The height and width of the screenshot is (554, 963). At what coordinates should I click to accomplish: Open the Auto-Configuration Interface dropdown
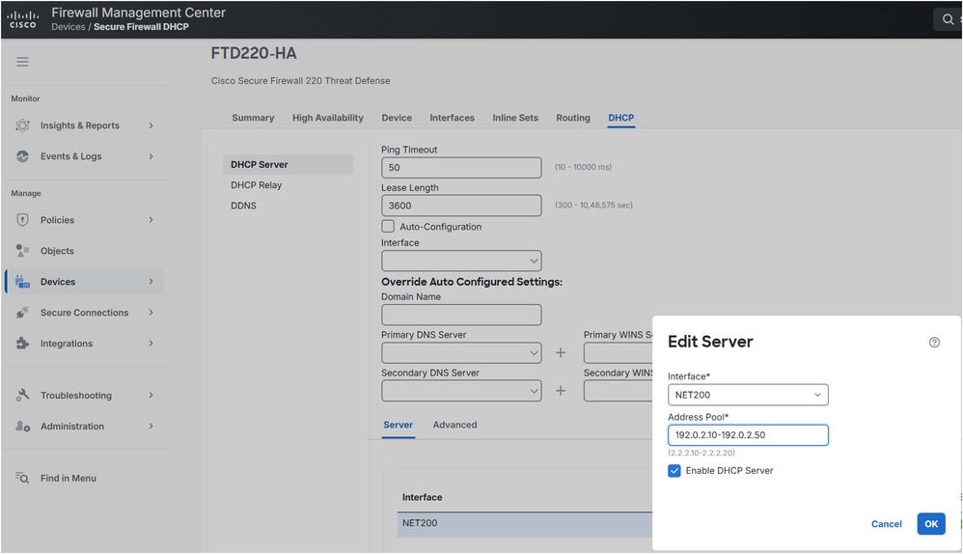pyautogui.click(x=461, y=261)
